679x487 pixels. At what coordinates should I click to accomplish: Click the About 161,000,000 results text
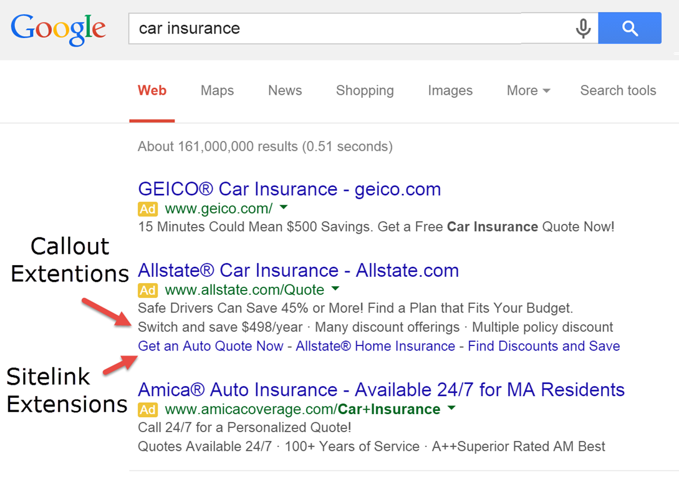pos(265,147)
